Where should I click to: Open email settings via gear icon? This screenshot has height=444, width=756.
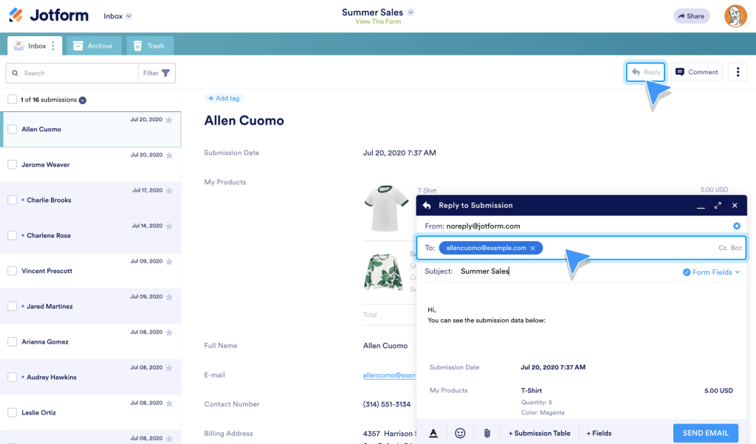(x=736, y=226)
